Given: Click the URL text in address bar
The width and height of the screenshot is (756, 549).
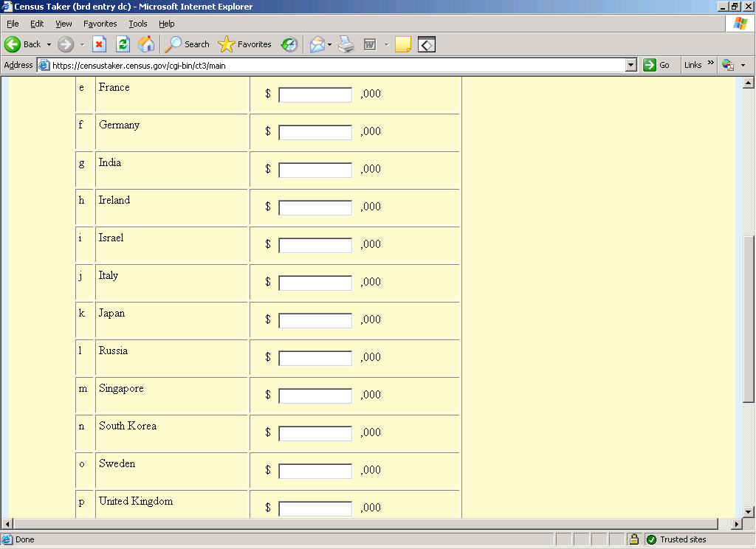Looking at the screenshot, I should (139, 66).
